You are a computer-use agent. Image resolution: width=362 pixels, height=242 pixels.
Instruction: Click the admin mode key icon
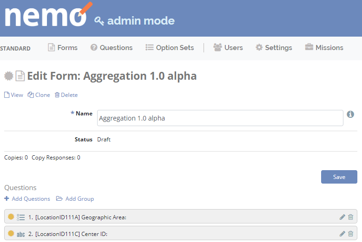(x=99, y=21)
